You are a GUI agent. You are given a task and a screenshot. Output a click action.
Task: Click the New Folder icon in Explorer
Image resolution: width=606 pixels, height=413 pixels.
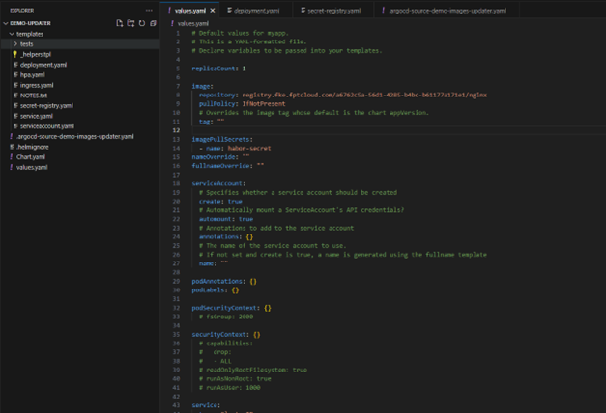(x=130, y=23)
